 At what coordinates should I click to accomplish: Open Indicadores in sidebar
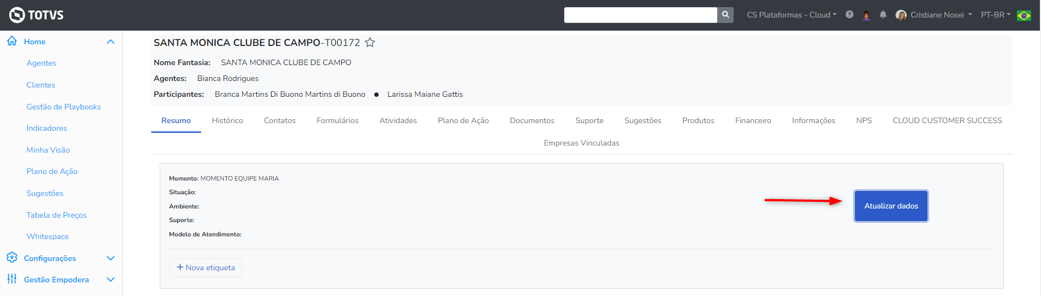coord(47,128)
